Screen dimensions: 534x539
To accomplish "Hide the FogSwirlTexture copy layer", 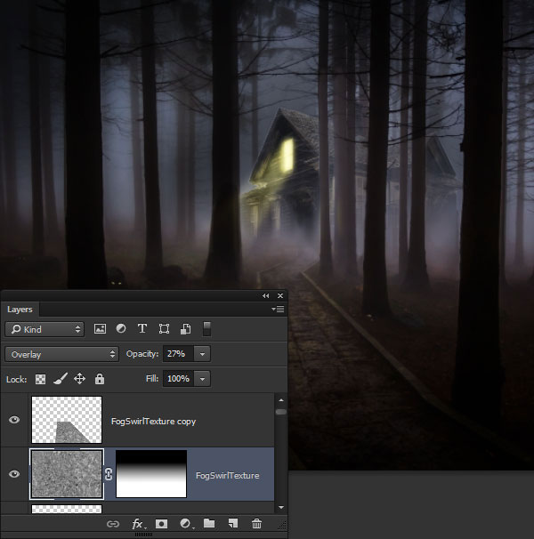I will tap(14, 420).
